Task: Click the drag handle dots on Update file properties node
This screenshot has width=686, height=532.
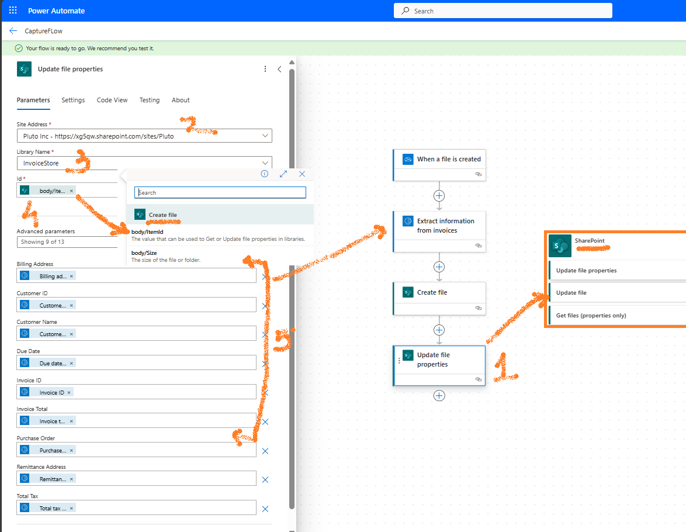Action: click(399, 361)
